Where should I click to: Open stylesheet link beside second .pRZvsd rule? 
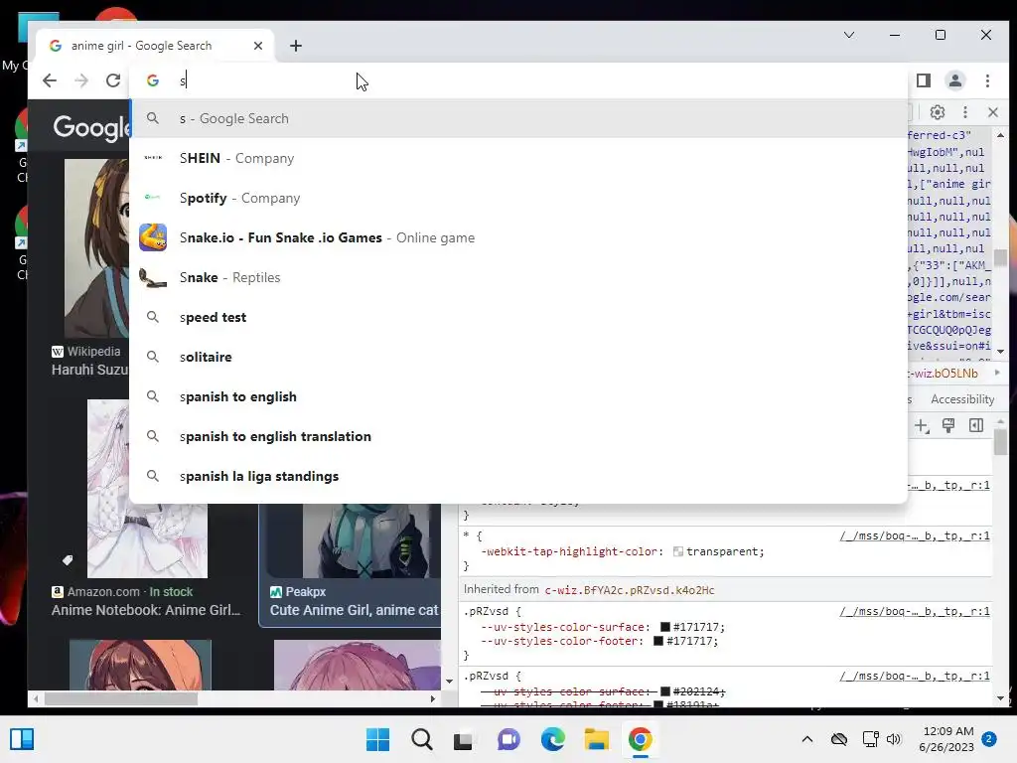point(915,676)
